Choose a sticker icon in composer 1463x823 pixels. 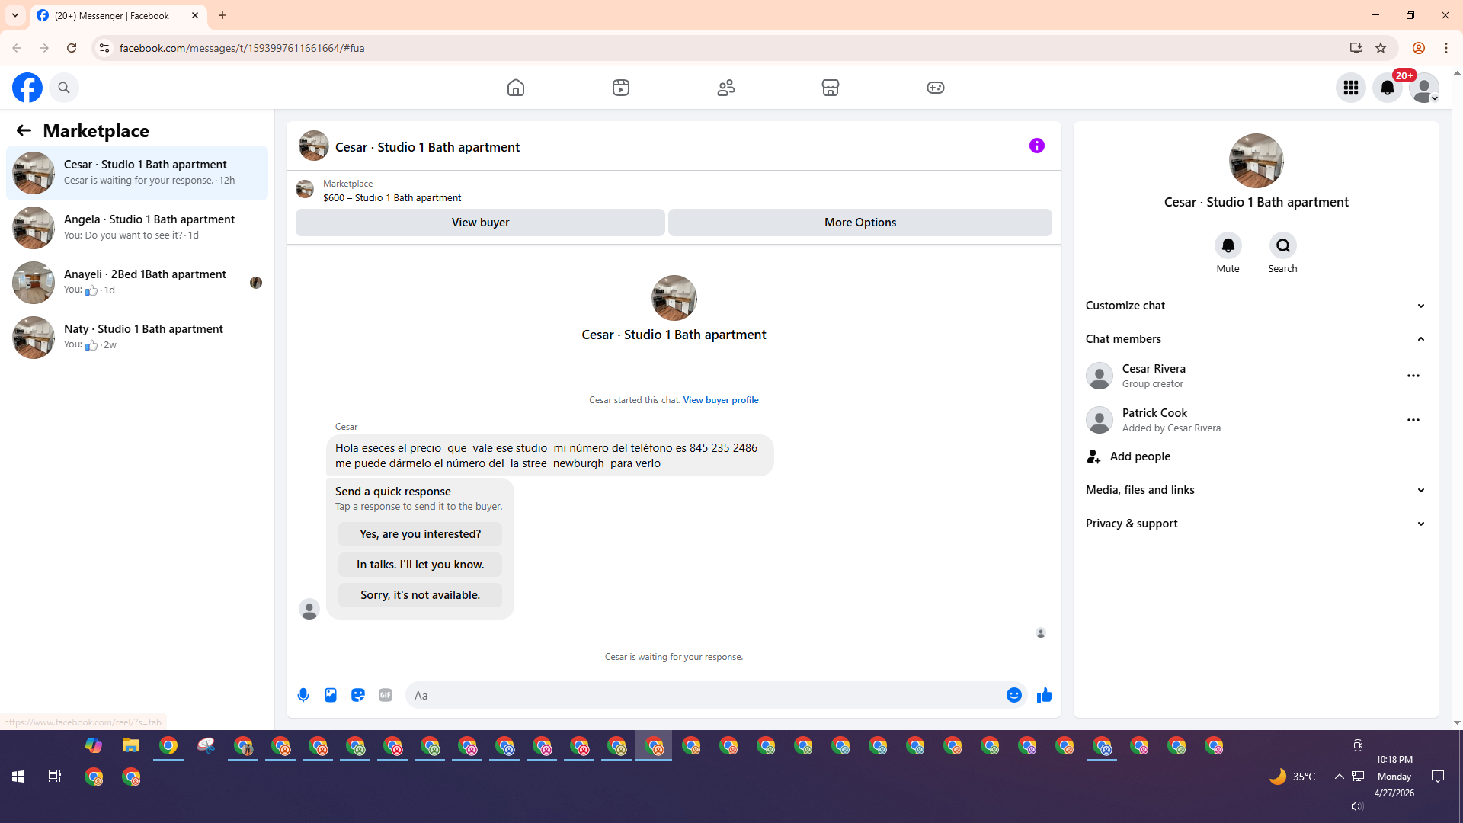coord(358,695)
